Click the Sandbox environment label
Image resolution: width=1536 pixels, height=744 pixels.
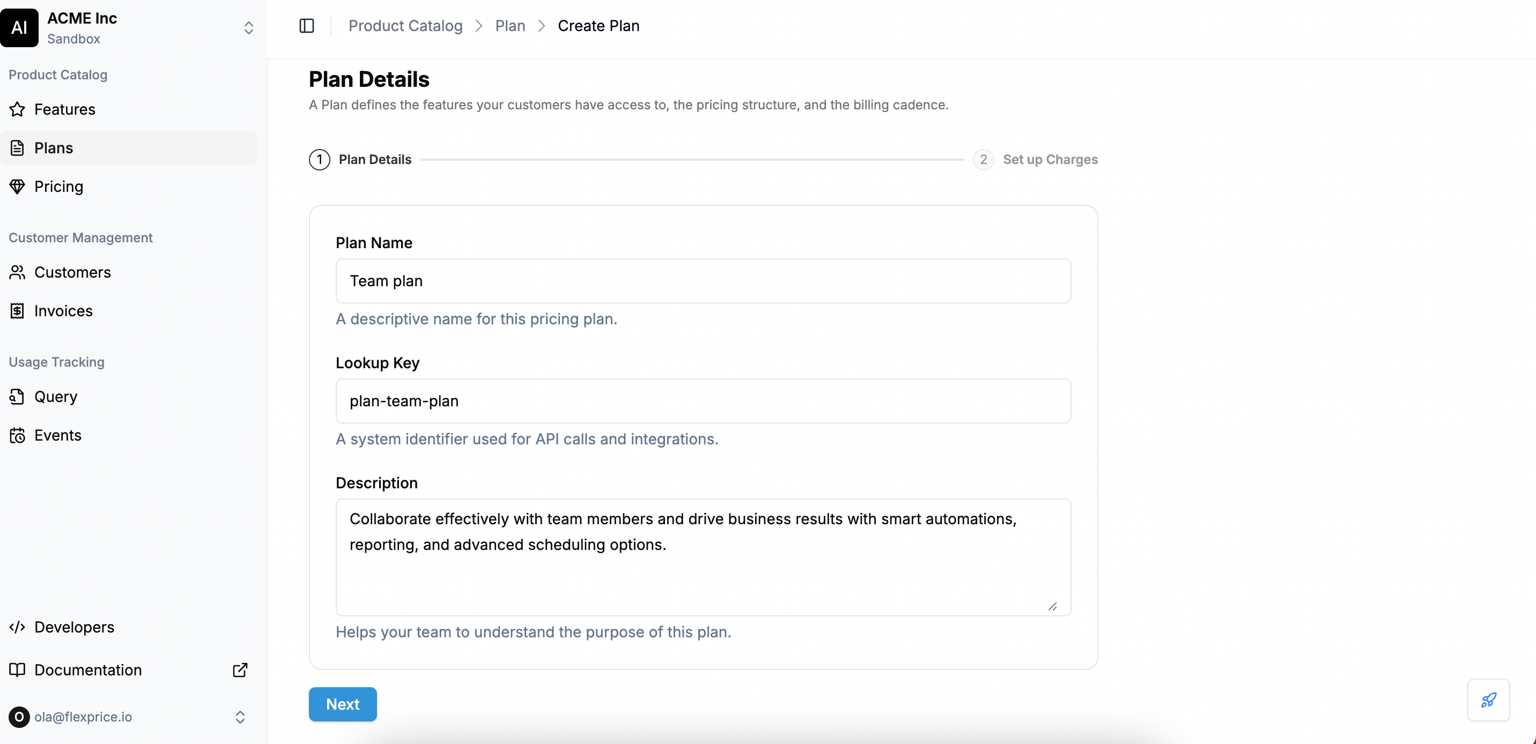click(x=73, y=39)
